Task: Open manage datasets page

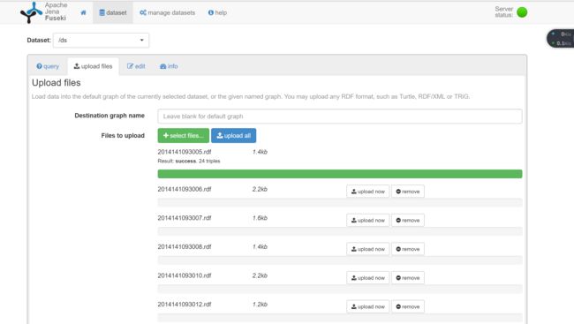Action: pyautogui.click(x=167, y=12)
